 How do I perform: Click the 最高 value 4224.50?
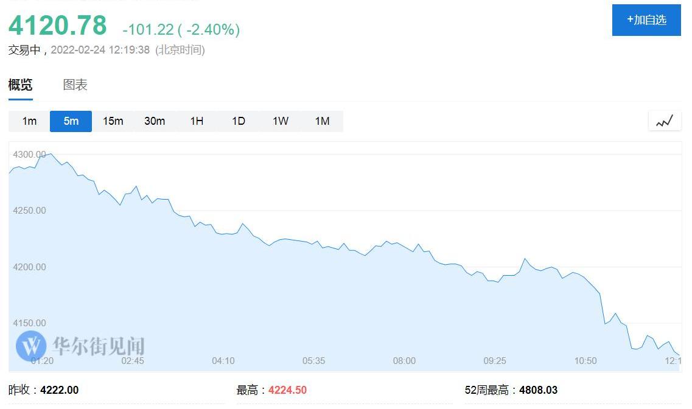287,390
